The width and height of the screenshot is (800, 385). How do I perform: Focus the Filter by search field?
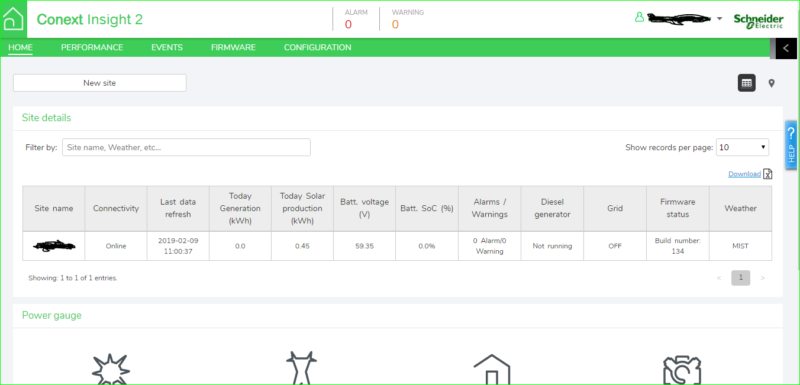(186, 147)
